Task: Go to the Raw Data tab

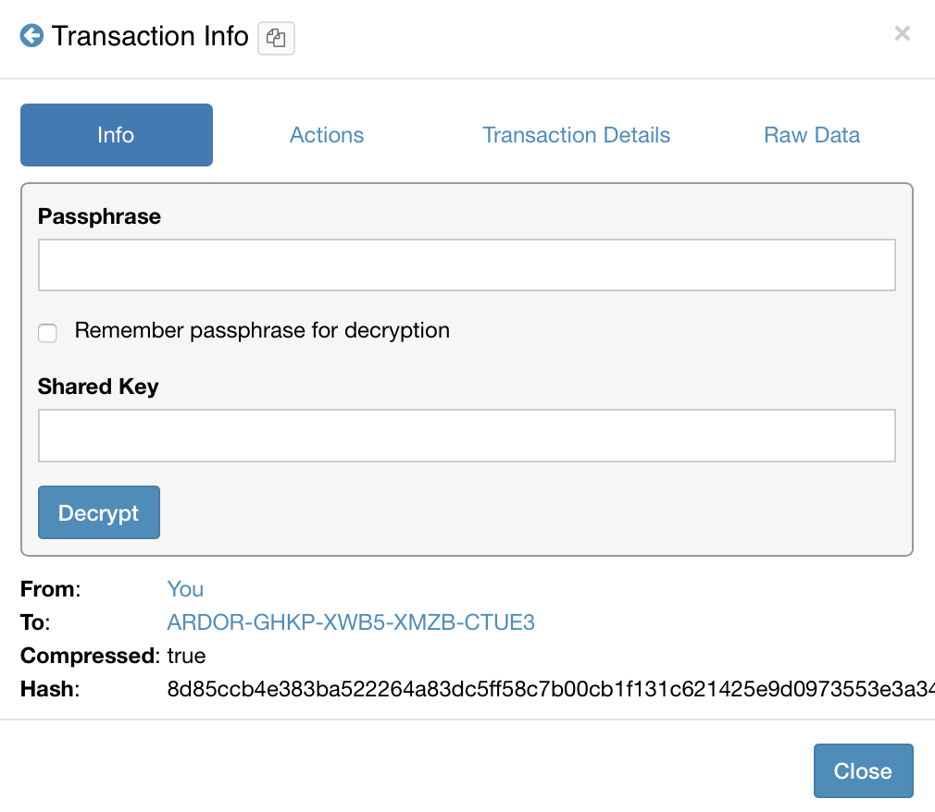Action: tap(812, 135)
